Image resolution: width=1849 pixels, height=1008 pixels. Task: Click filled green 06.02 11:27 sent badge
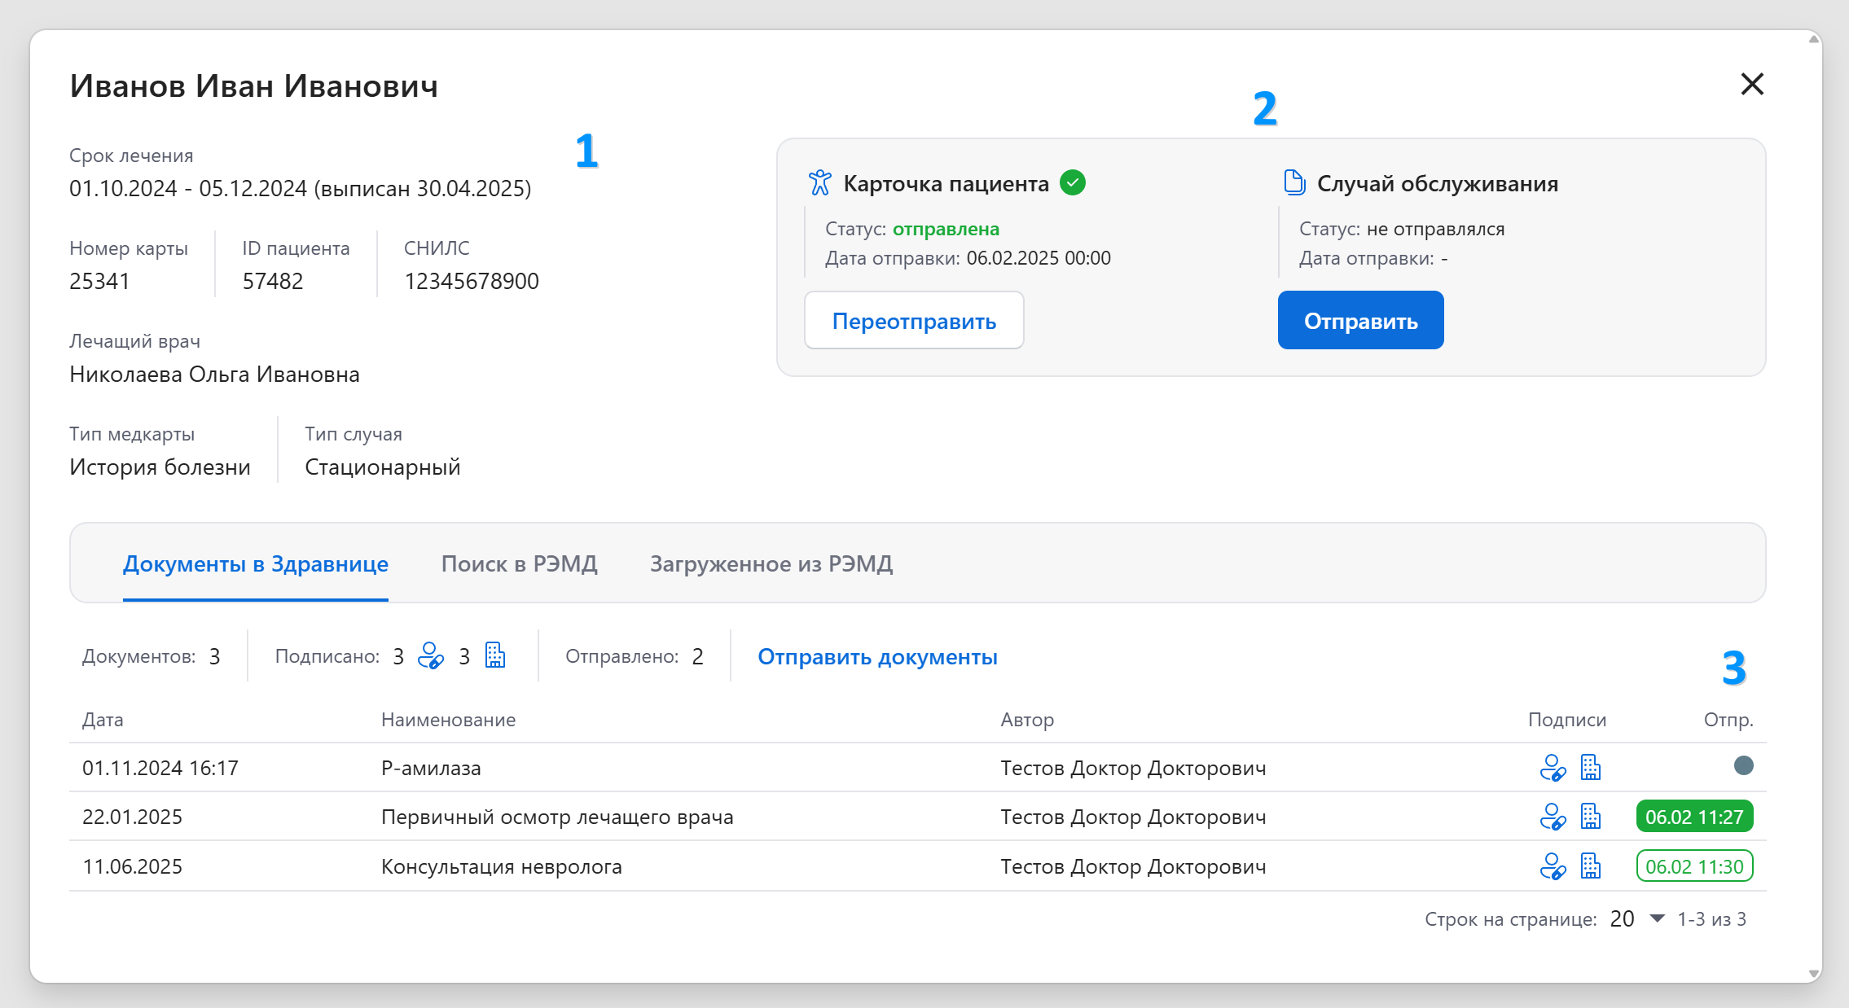1694,817
